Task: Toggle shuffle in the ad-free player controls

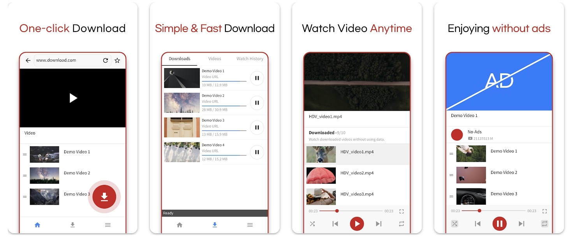Action: point(455,224)
